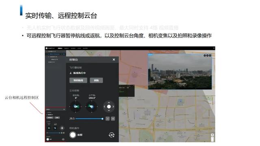Click the zoom slider handle at 29.5
The image size is (260, 146).
point(102,119)
